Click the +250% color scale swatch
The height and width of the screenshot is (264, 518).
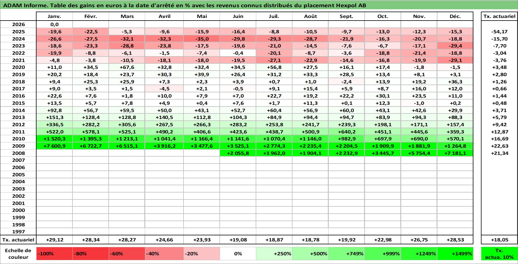(x=274, y=254)
